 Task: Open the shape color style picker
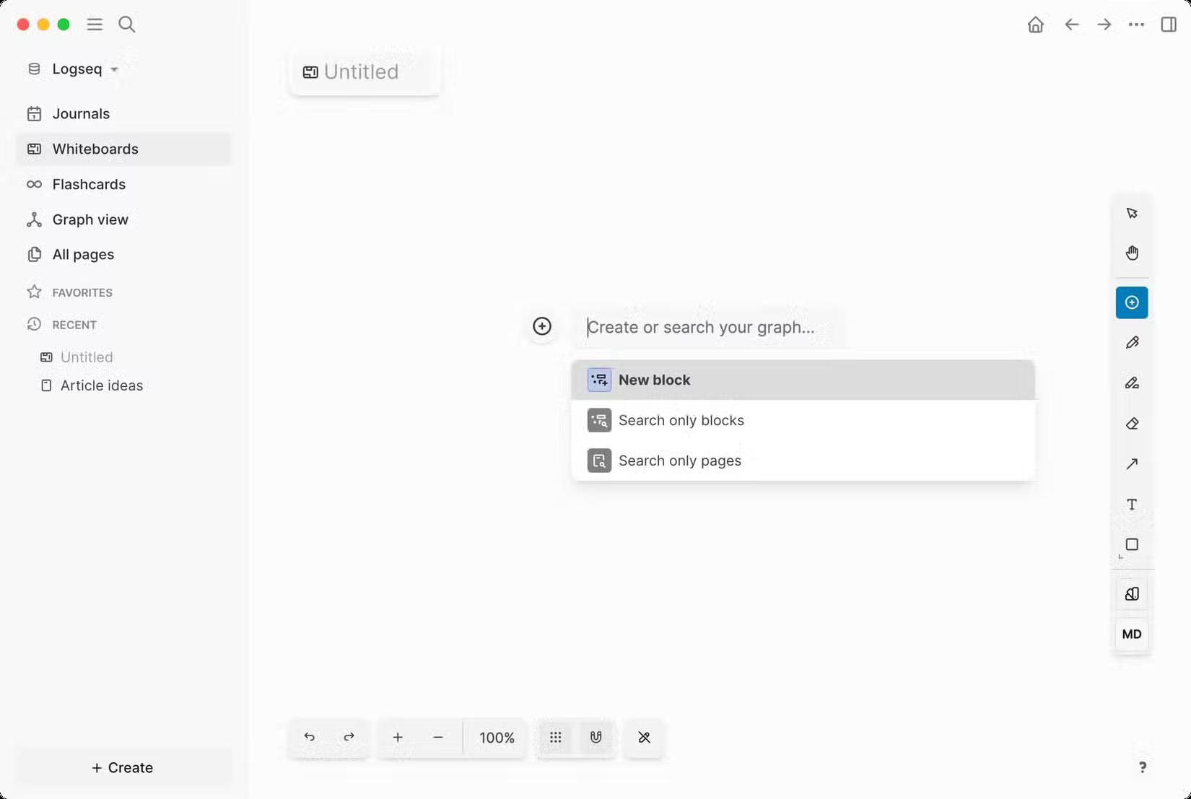(1132, 593)
